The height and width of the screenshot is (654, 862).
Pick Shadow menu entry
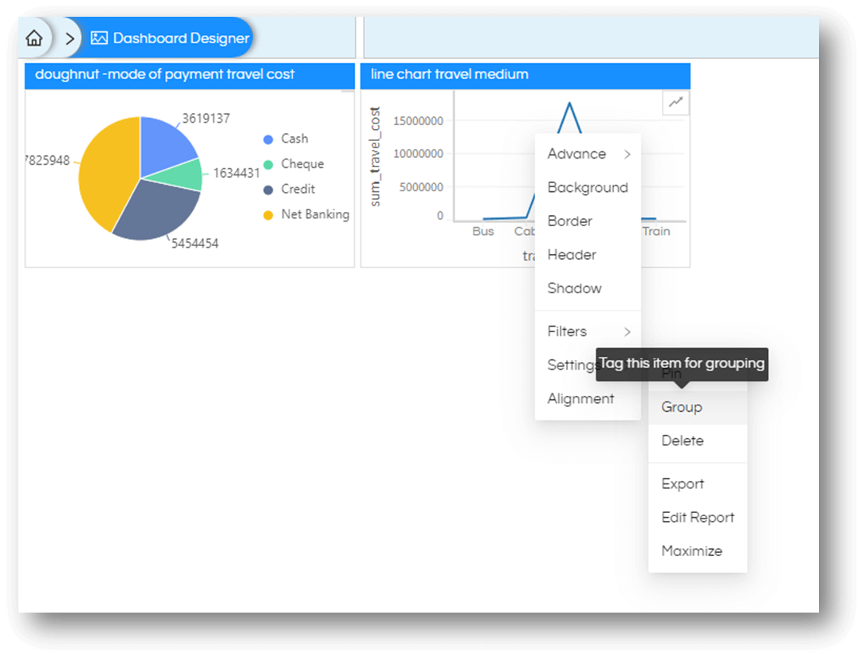coord(588,288)
